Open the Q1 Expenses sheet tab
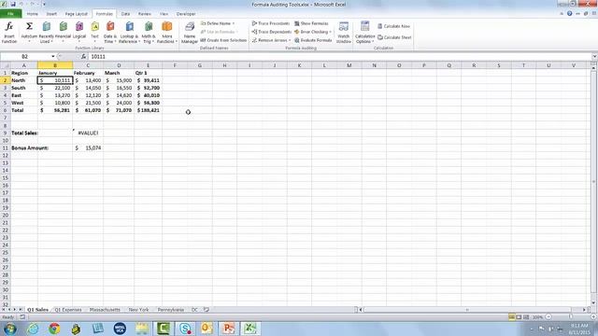Image resolution: width=598 pixels, height=336 pixels. coord(68,310)
